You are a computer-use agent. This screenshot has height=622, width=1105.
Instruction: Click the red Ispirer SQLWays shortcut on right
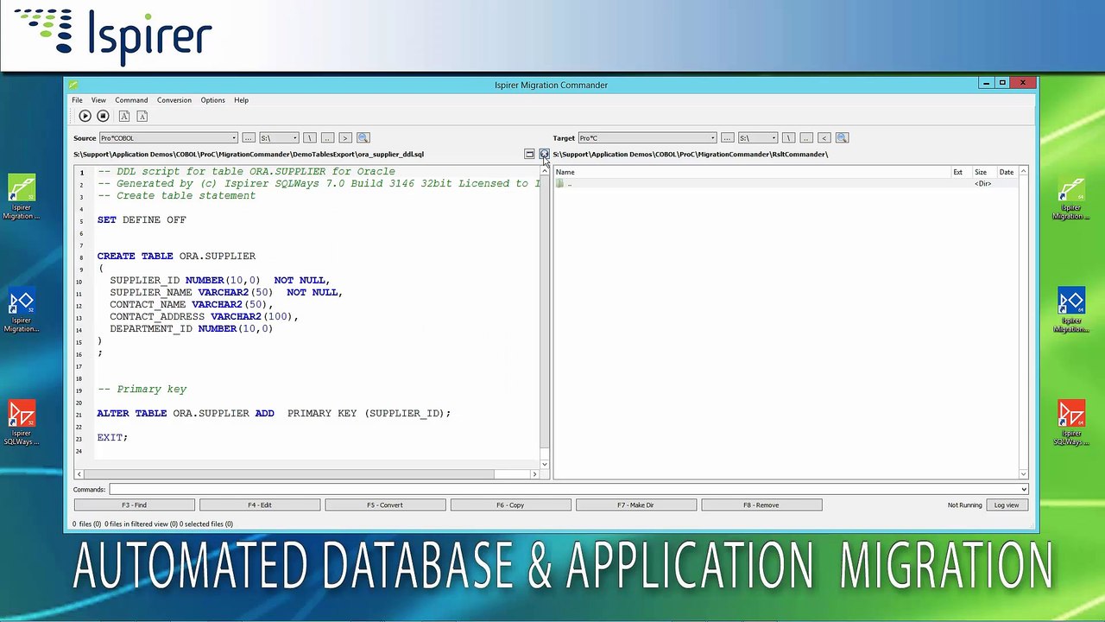coord(1071,422)
